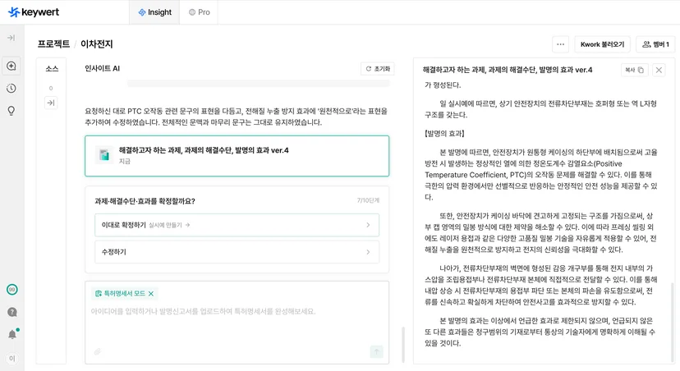
Task: Copy document with 복사 button
Action: (635, 70)
